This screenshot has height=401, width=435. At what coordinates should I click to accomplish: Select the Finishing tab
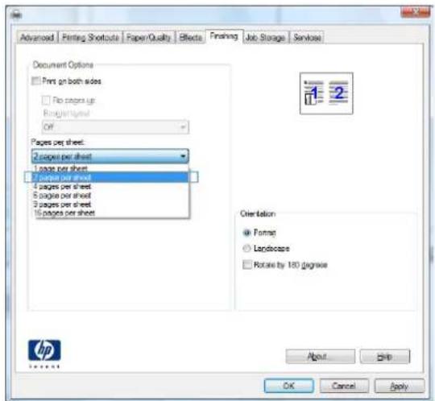(224, 36)
